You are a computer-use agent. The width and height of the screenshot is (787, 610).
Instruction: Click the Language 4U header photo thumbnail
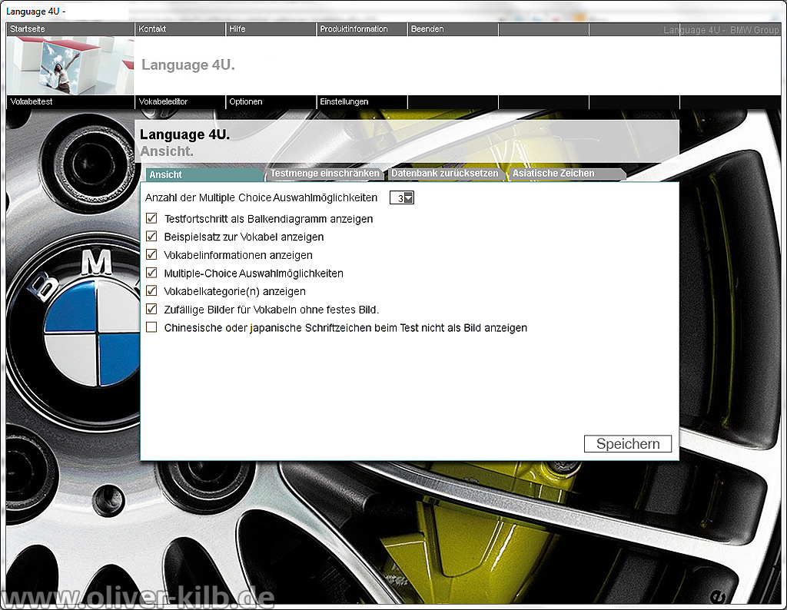pos(70,65)
